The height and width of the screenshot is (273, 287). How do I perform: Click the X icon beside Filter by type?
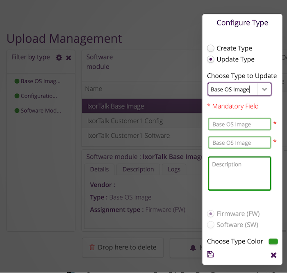(68, 58)
